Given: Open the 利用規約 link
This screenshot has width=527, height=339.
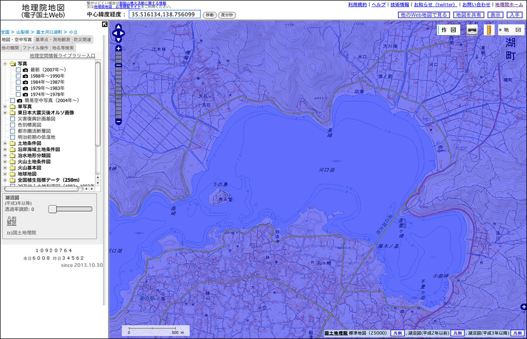Looking at the screenshot, I should 357,4.
